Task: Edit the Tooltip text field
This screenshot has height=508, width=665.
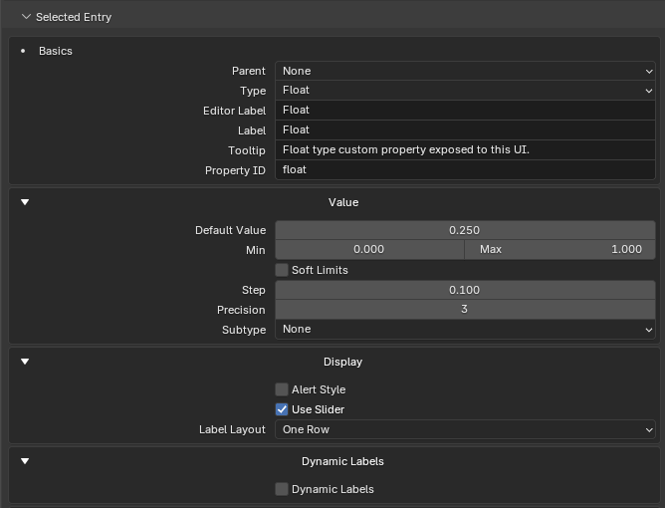Action: click(x=465, y=150)
